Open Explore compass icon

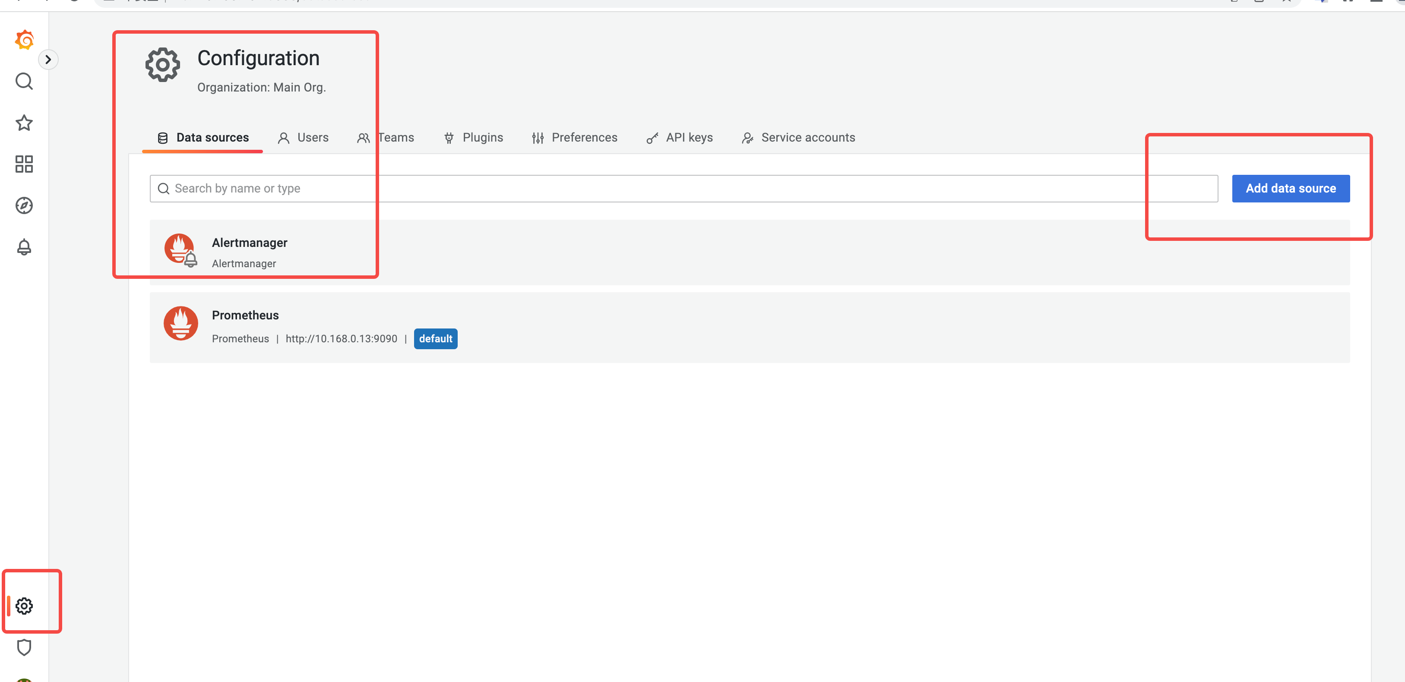coord(24,205)
